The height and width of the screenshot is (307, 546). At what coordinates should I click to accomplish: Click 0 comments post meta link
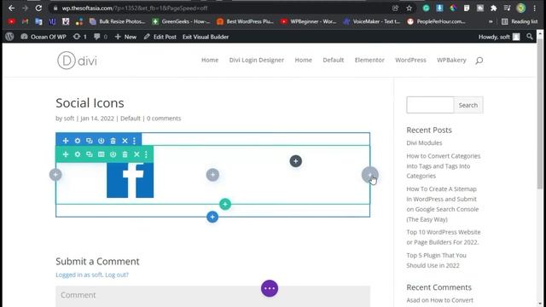point(164,119)
